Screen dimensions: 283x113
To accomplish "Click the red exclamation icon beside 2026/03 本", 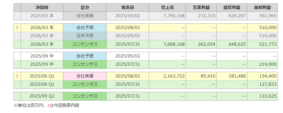I will (x=17, y=28).
